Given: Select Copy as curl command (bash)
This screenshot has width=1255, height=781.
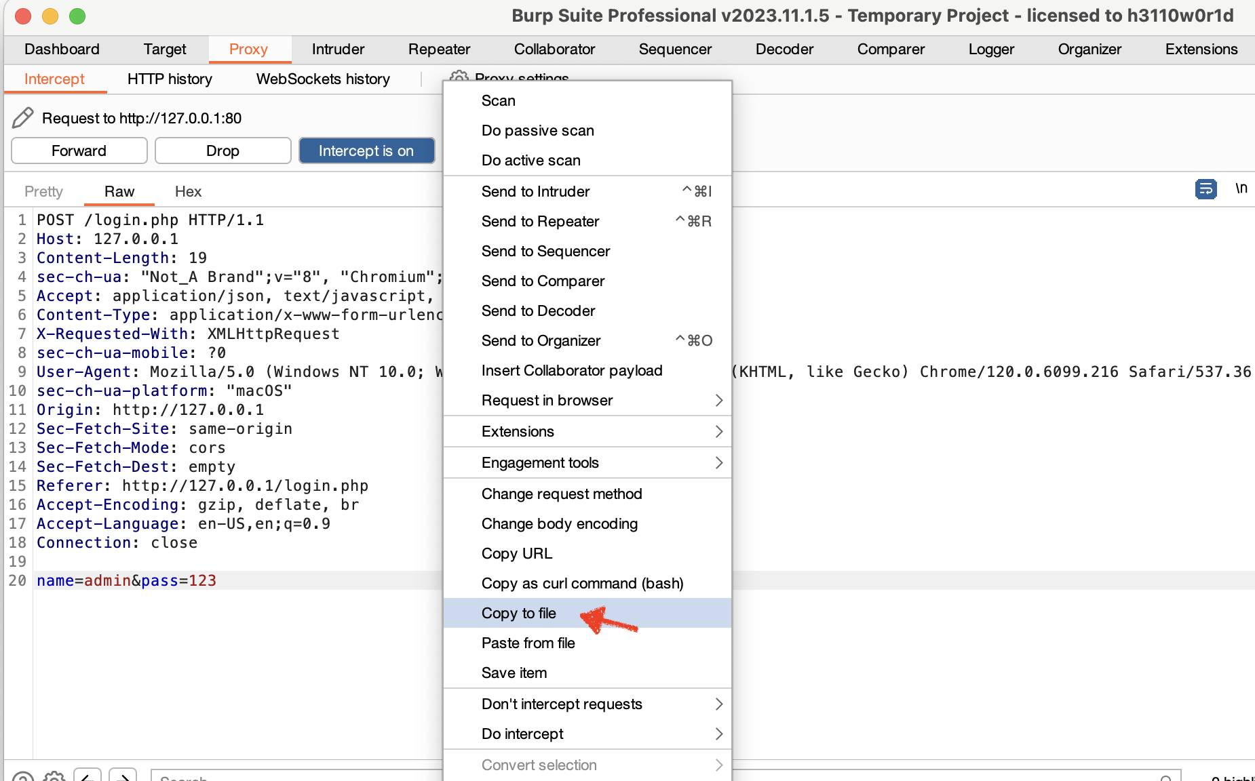Looking at the screenshot, I should [587, 583].
